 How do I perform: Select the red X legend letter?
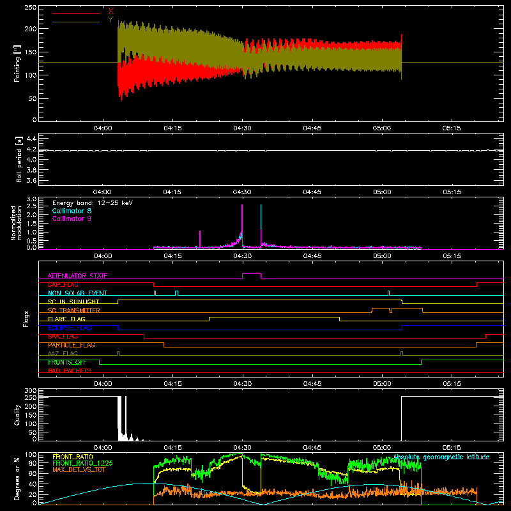pos(111,11)
